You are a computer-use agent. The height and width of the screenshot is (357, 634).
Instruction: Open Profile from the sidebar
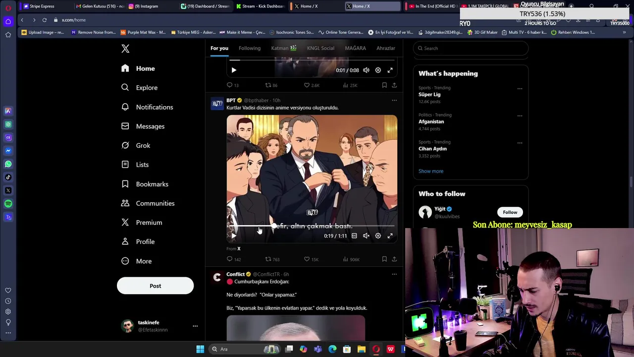pyautogui.click(x=138, y=242)
